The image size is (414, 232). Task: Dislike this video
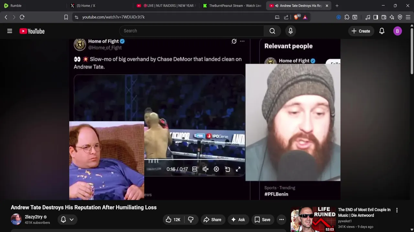[x=191, y=219]
